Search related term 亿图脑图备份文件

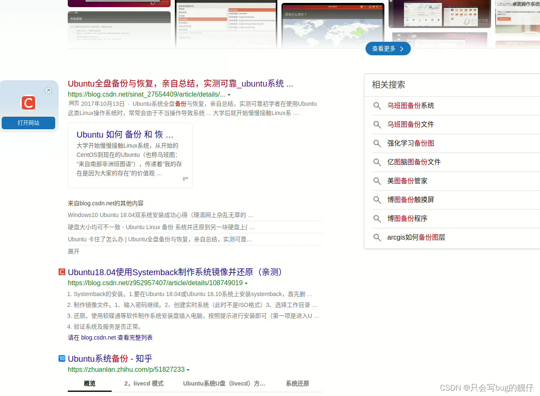414,162
